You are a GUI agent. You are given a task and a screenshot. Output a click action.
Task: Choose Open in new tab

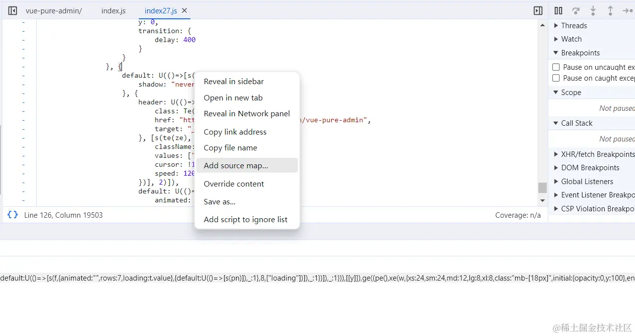(x=247, y=98)
